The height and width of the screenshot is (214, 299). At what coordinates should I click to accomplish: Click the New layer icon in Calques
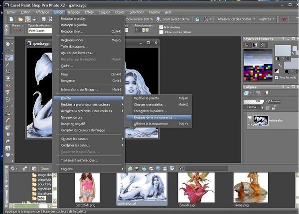click(246, 93)
